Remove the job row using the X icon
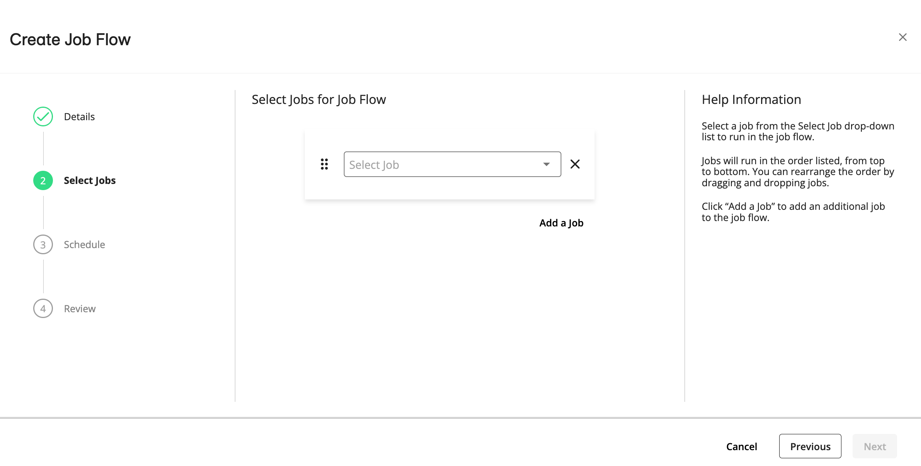921x466 pixels. [575, 164]
